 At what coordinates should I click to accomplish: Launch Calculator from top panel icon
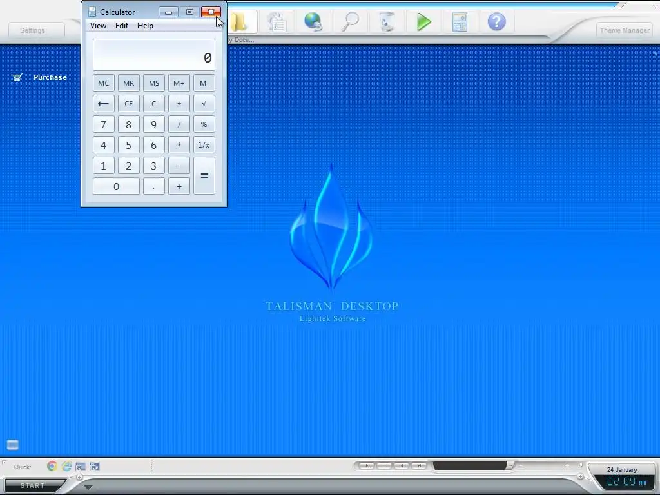point(460,21)
